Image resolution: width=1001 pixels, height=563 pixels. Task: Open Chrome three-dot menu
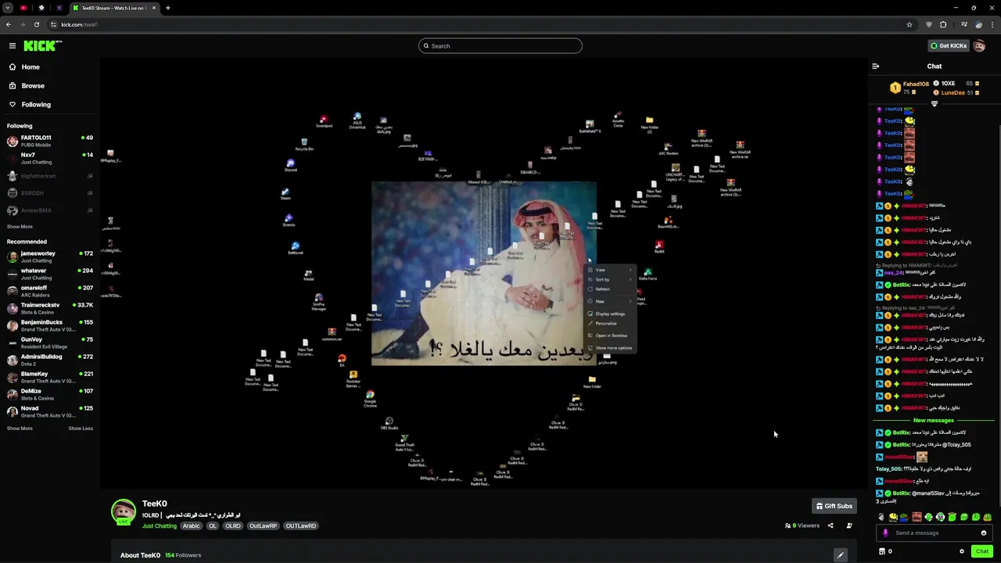point(992,24)
